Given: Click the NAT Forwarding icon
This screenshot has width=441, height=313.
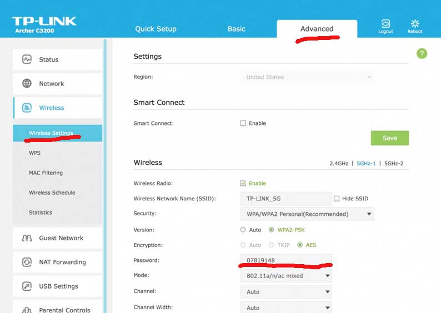Looking at the screenshot, I should (27, 262).
